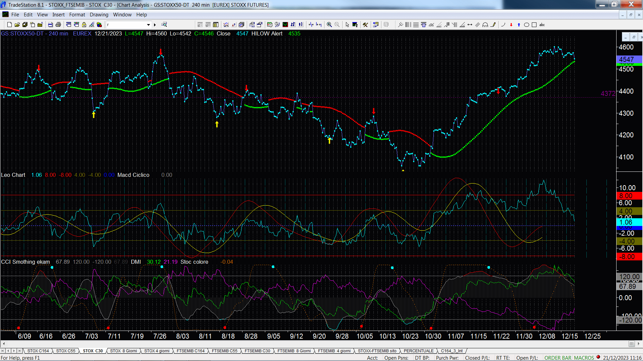Switch to the FTSEMIB C164 tab
The width and height of the screenshot is (643, 361).
(x=190, y=351)
